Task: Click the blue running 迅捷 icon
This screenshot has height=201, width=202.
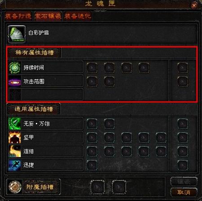Action: tap(14, 165)
